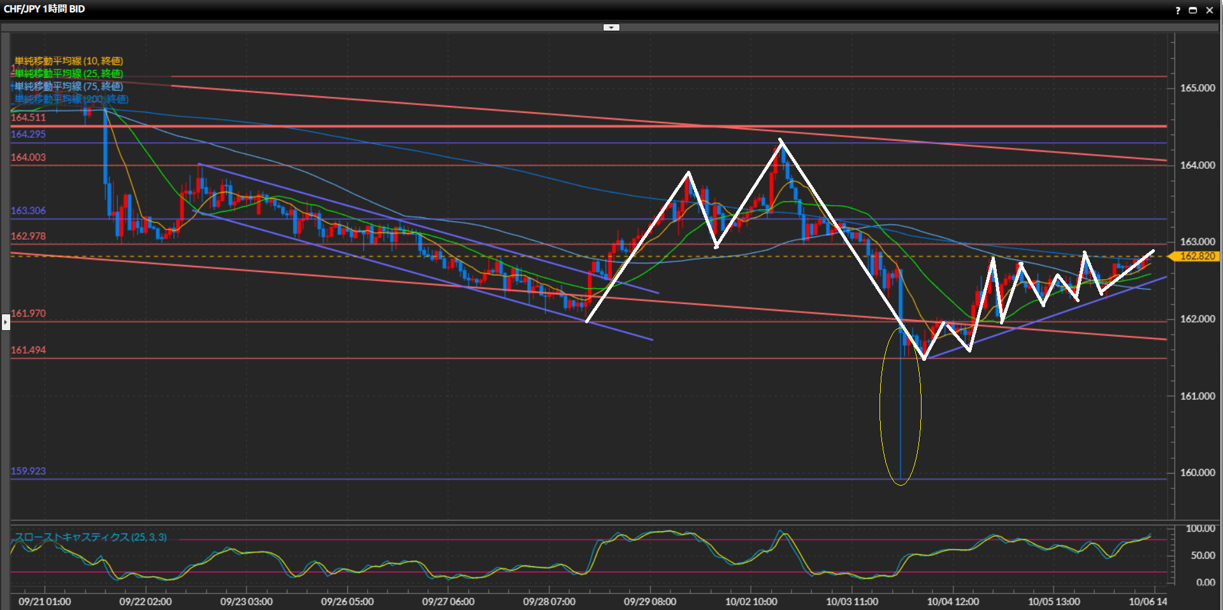1223x610 pixels.
Task: Select the yellow ellipse annotation on chart
Action: click(881, 408)
